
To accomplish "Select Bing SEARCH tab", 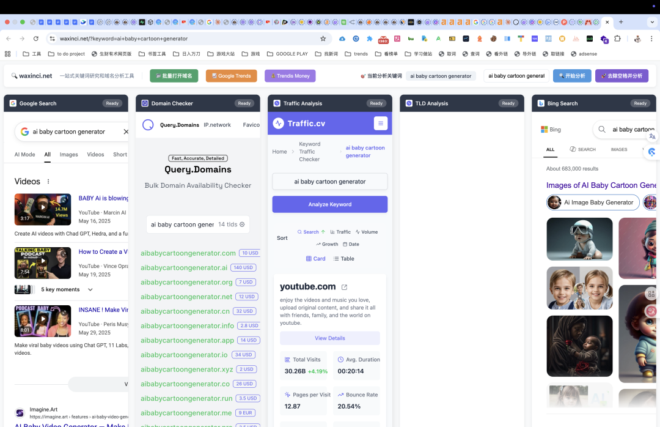I will pyautogui.click(x=582, y=149).
